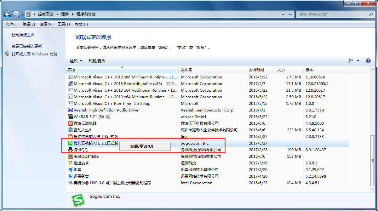
Task: Click 程序和功能 in the address breadcrumb
Action: pyautogui.click(x=86, y=14)
